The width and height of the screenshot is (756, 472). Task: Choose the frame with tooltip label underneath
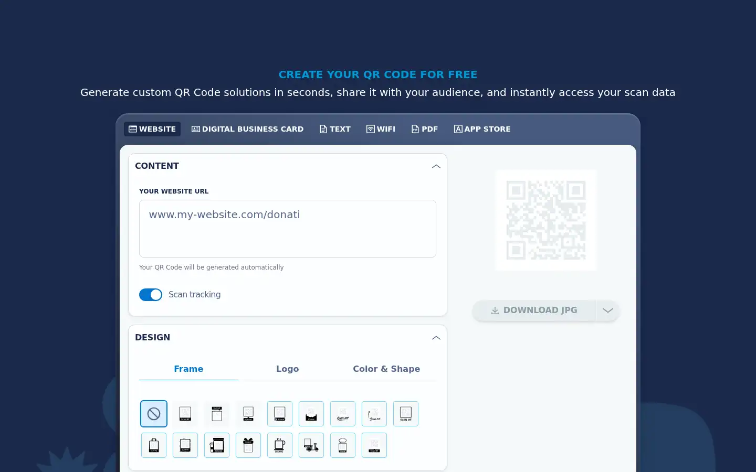coord(248,414)
